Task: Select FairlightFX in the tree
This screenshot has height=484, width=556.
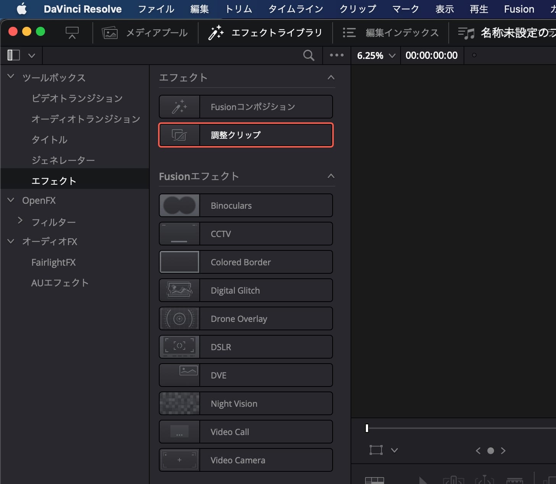Action: pyautogui.click(x=53, y=263)
